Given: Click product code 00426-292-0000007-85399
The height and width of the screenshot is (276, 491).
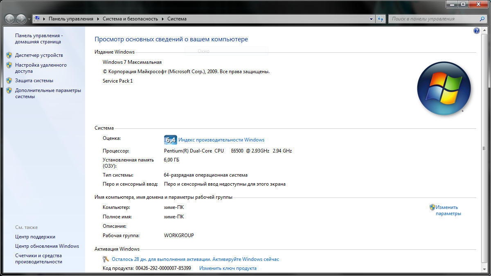Looking at the screenshot, I should tap(163, 268).
